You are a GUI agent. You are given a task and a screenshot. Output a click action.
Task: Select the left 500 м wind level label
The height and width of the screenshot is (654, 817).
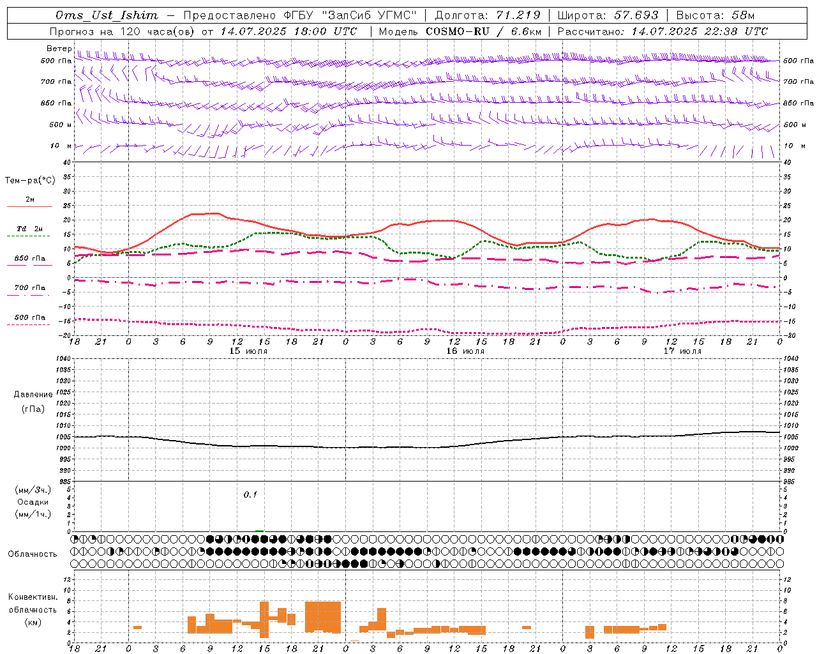[x=61, y=125]
